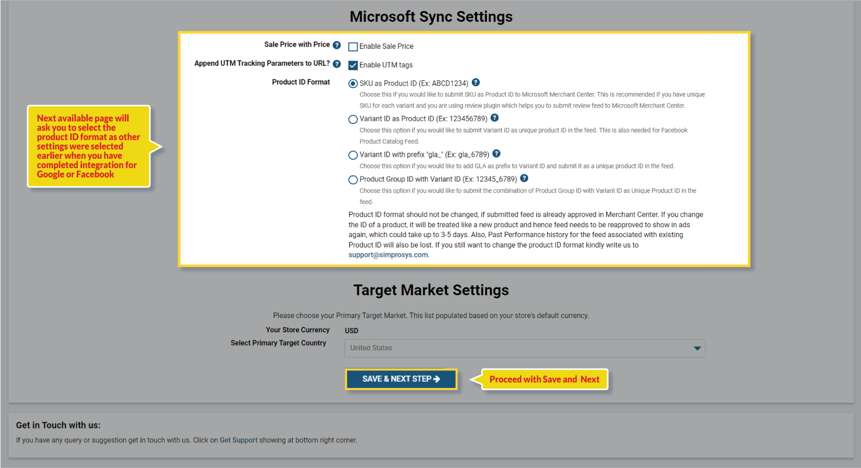Click the Get in Touch with us heading
The height and width of the screenshot is (468, 861).
click(x=58, y=425)
